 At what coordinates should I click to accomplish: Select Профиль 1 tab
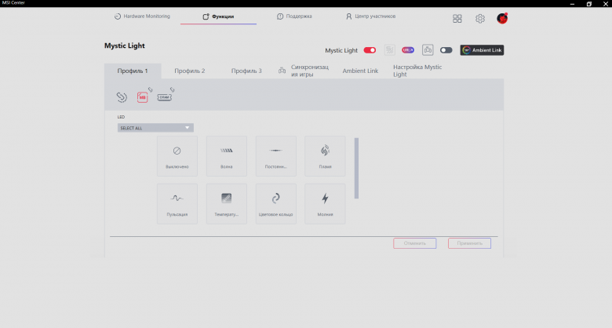[x=133, y=71]
